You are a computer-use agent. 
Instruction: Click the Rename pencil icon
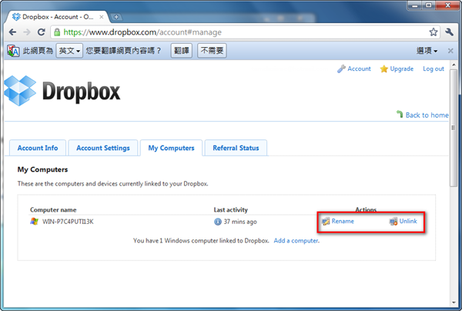(326, 222)
